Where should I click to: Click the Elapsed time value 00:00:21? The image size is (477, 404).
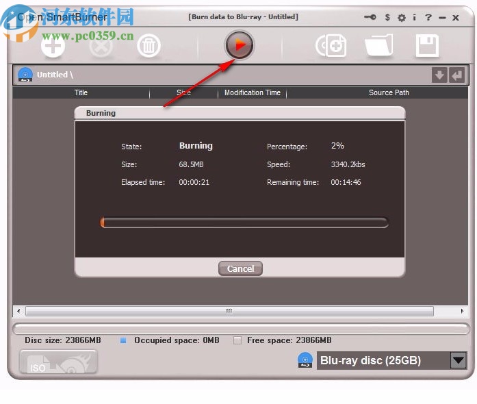(194, 182)
